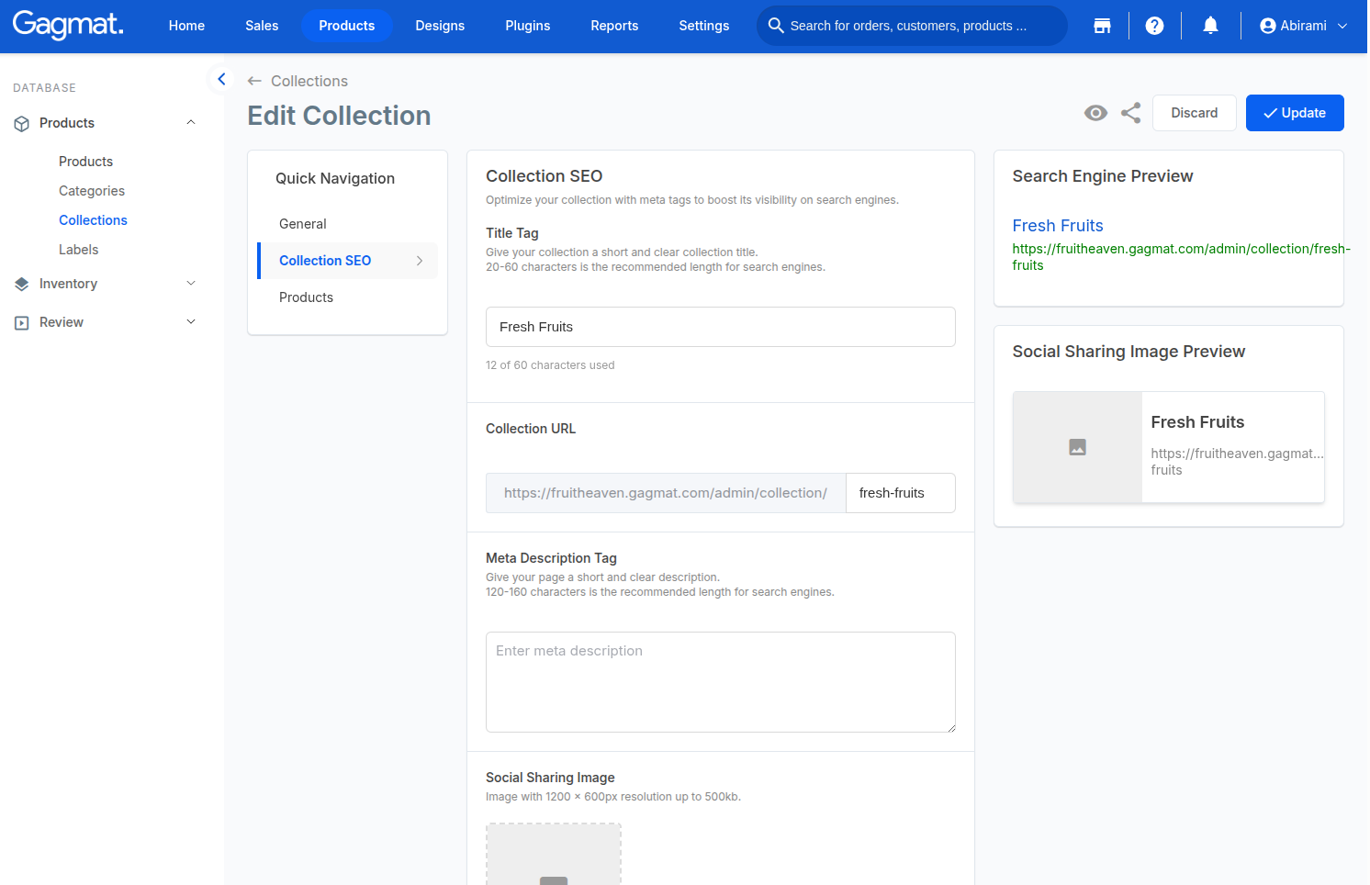1370x885 pixels.
Task: Open the Settings menu
Action: click(704, 26)
